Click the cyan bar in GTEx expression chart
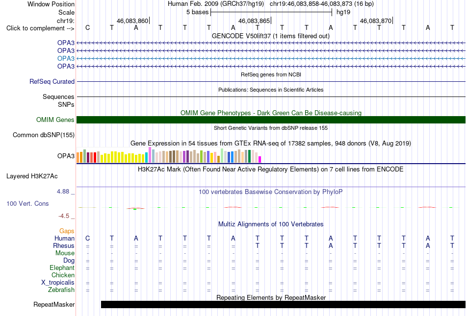 [146, 158]
